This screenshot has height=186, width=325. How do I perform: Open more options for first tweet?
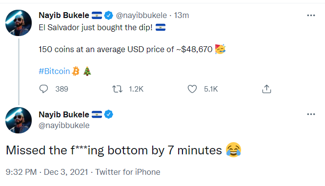pyautogui.click(x=311, y=15)
